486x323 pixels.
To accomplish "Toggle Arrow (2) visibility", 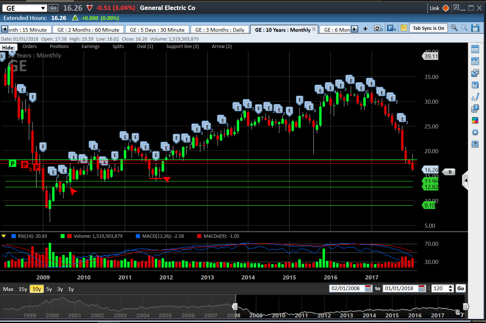I will click(222, 46).
